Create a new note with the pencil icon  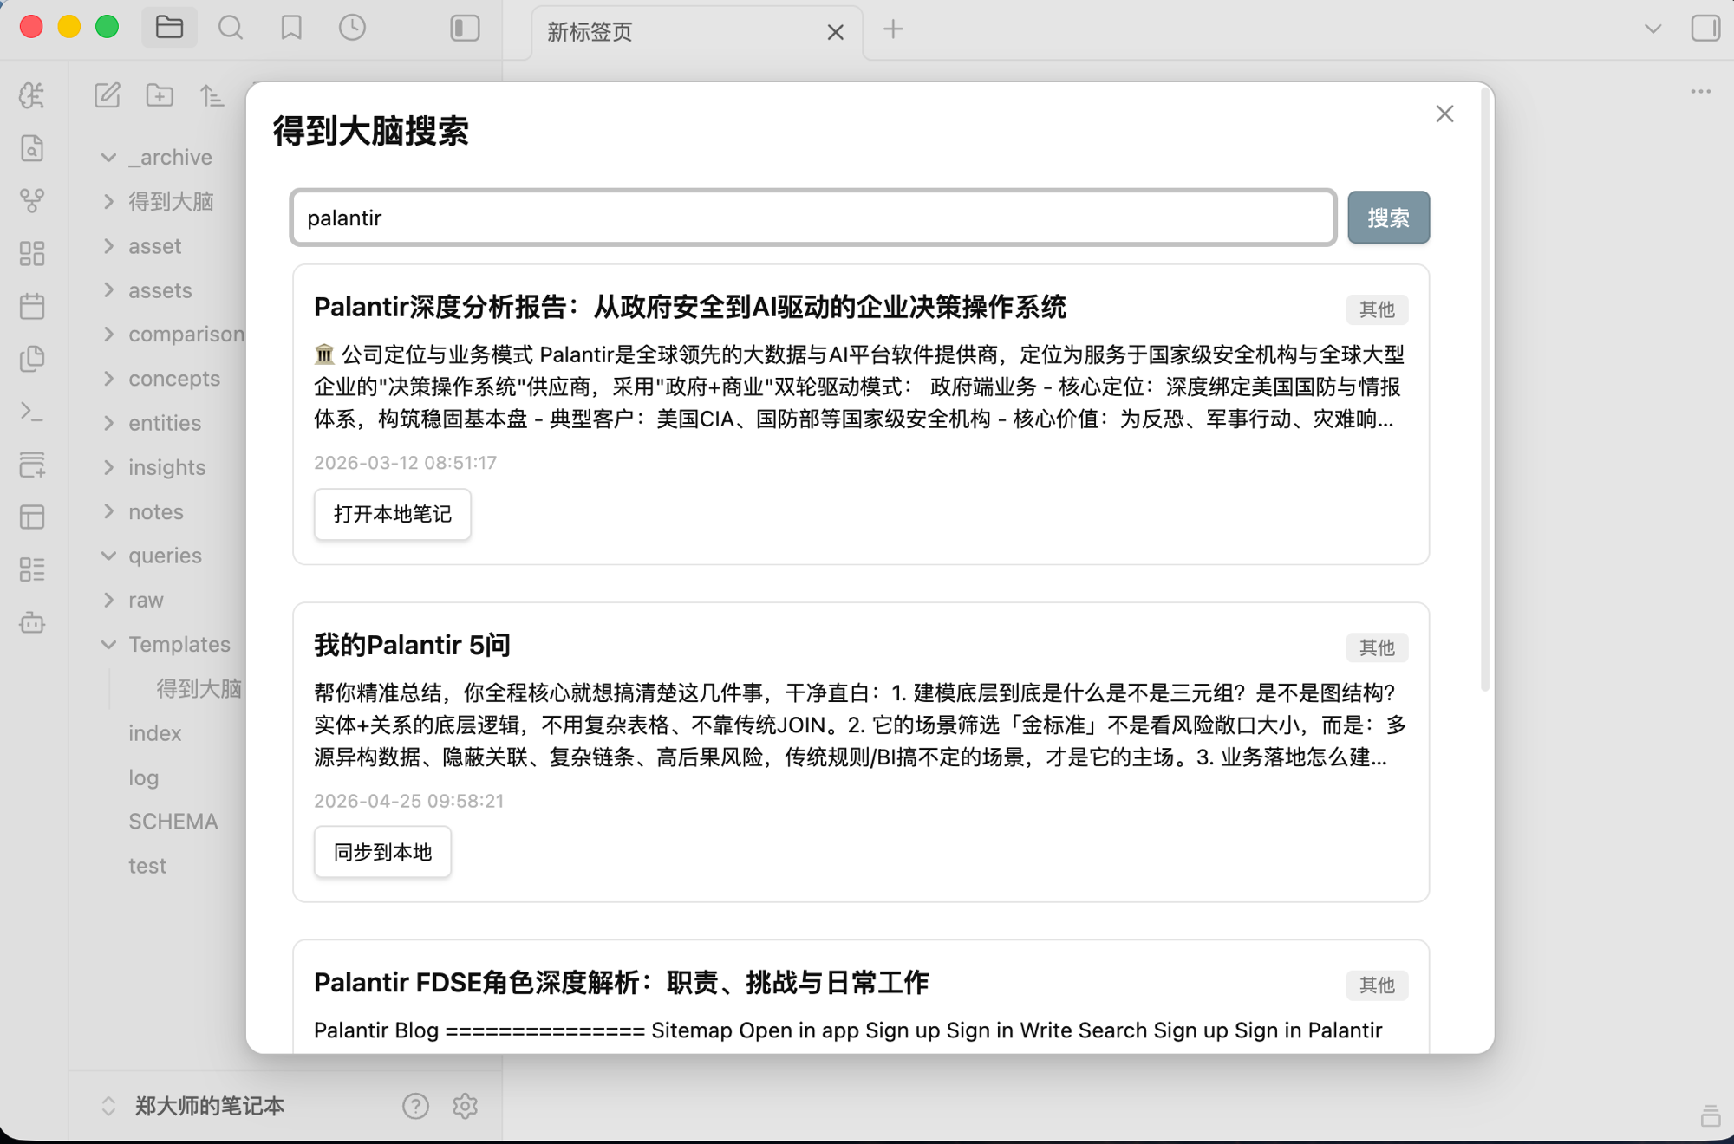(108, 95)
